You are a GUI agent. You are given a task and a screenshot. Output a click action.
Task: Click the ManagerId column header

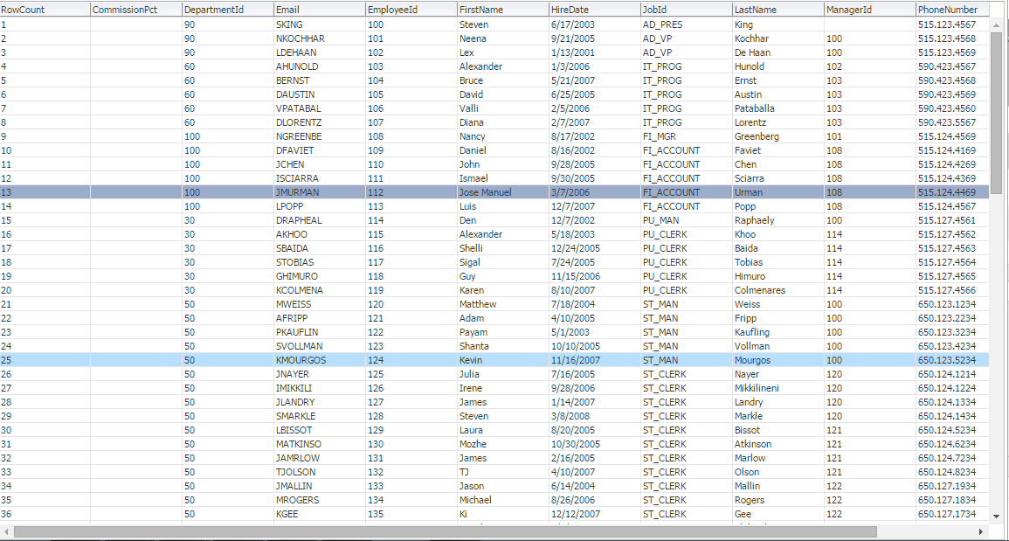(x=870, y=10)
